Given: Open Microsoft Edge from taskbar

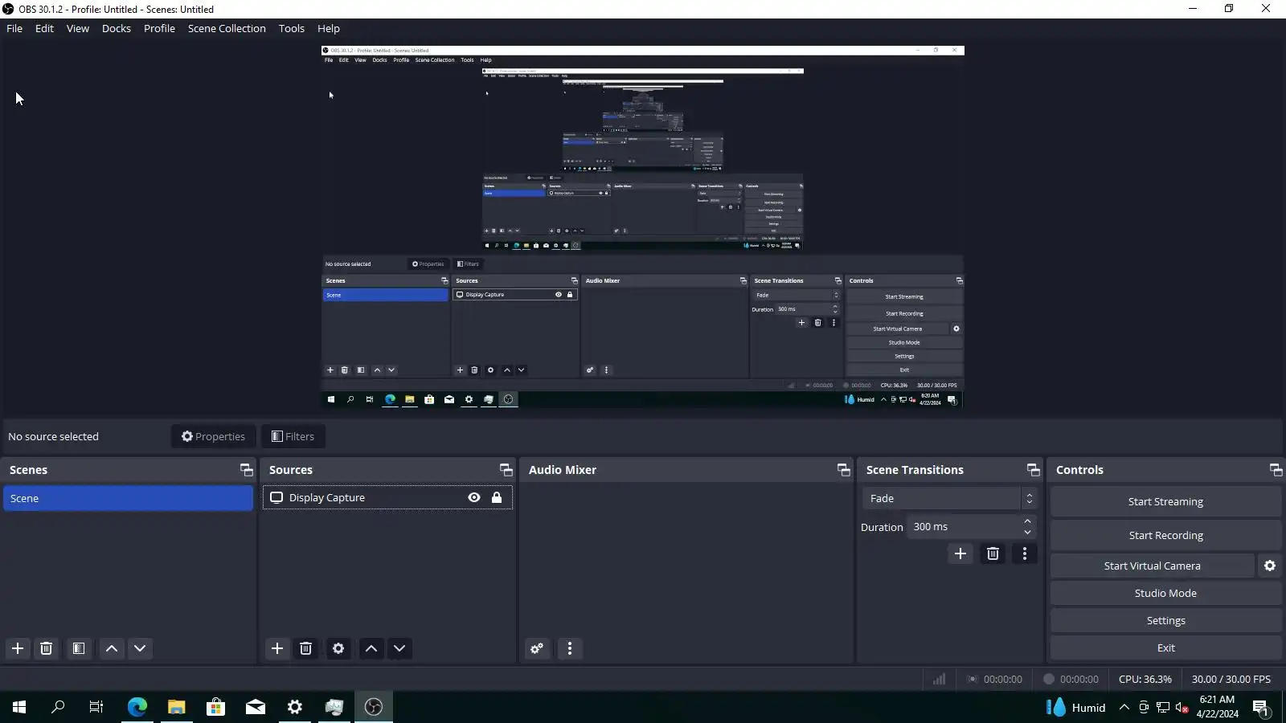Looking at the screenshot, I should point(137,707).
